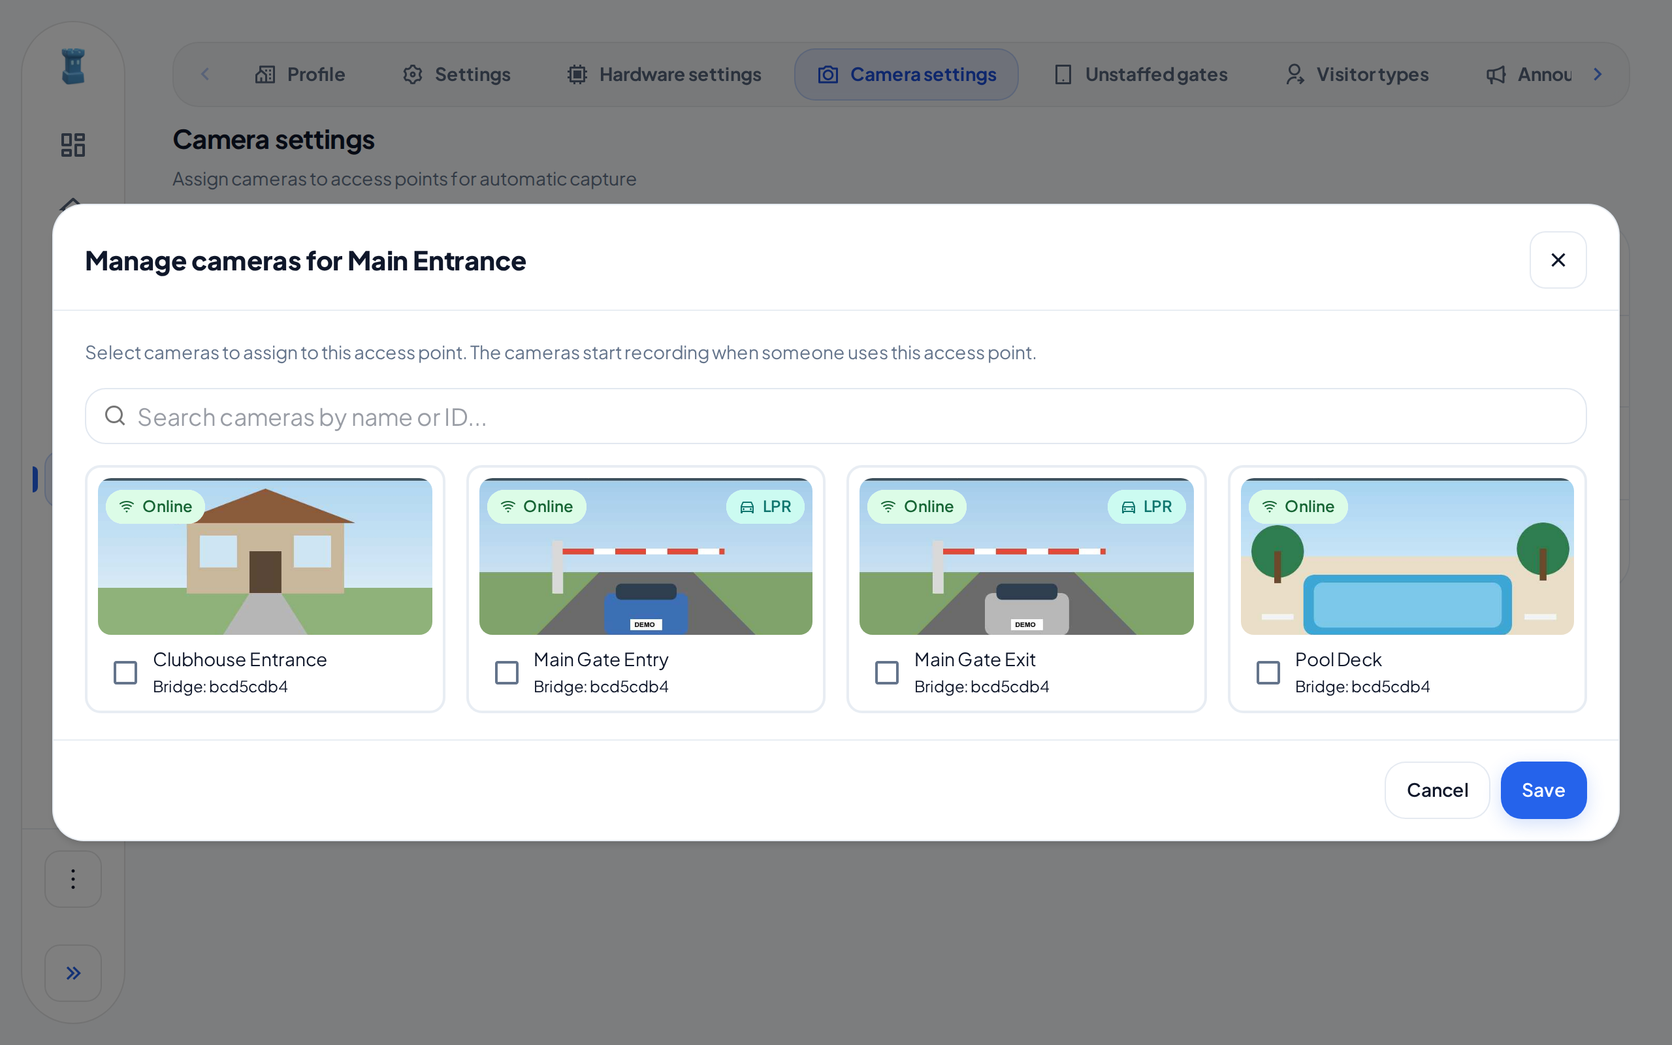Screen dimensions: 1672x1045
Task: Open the Hardware settings tab
Action: point(664,74)
